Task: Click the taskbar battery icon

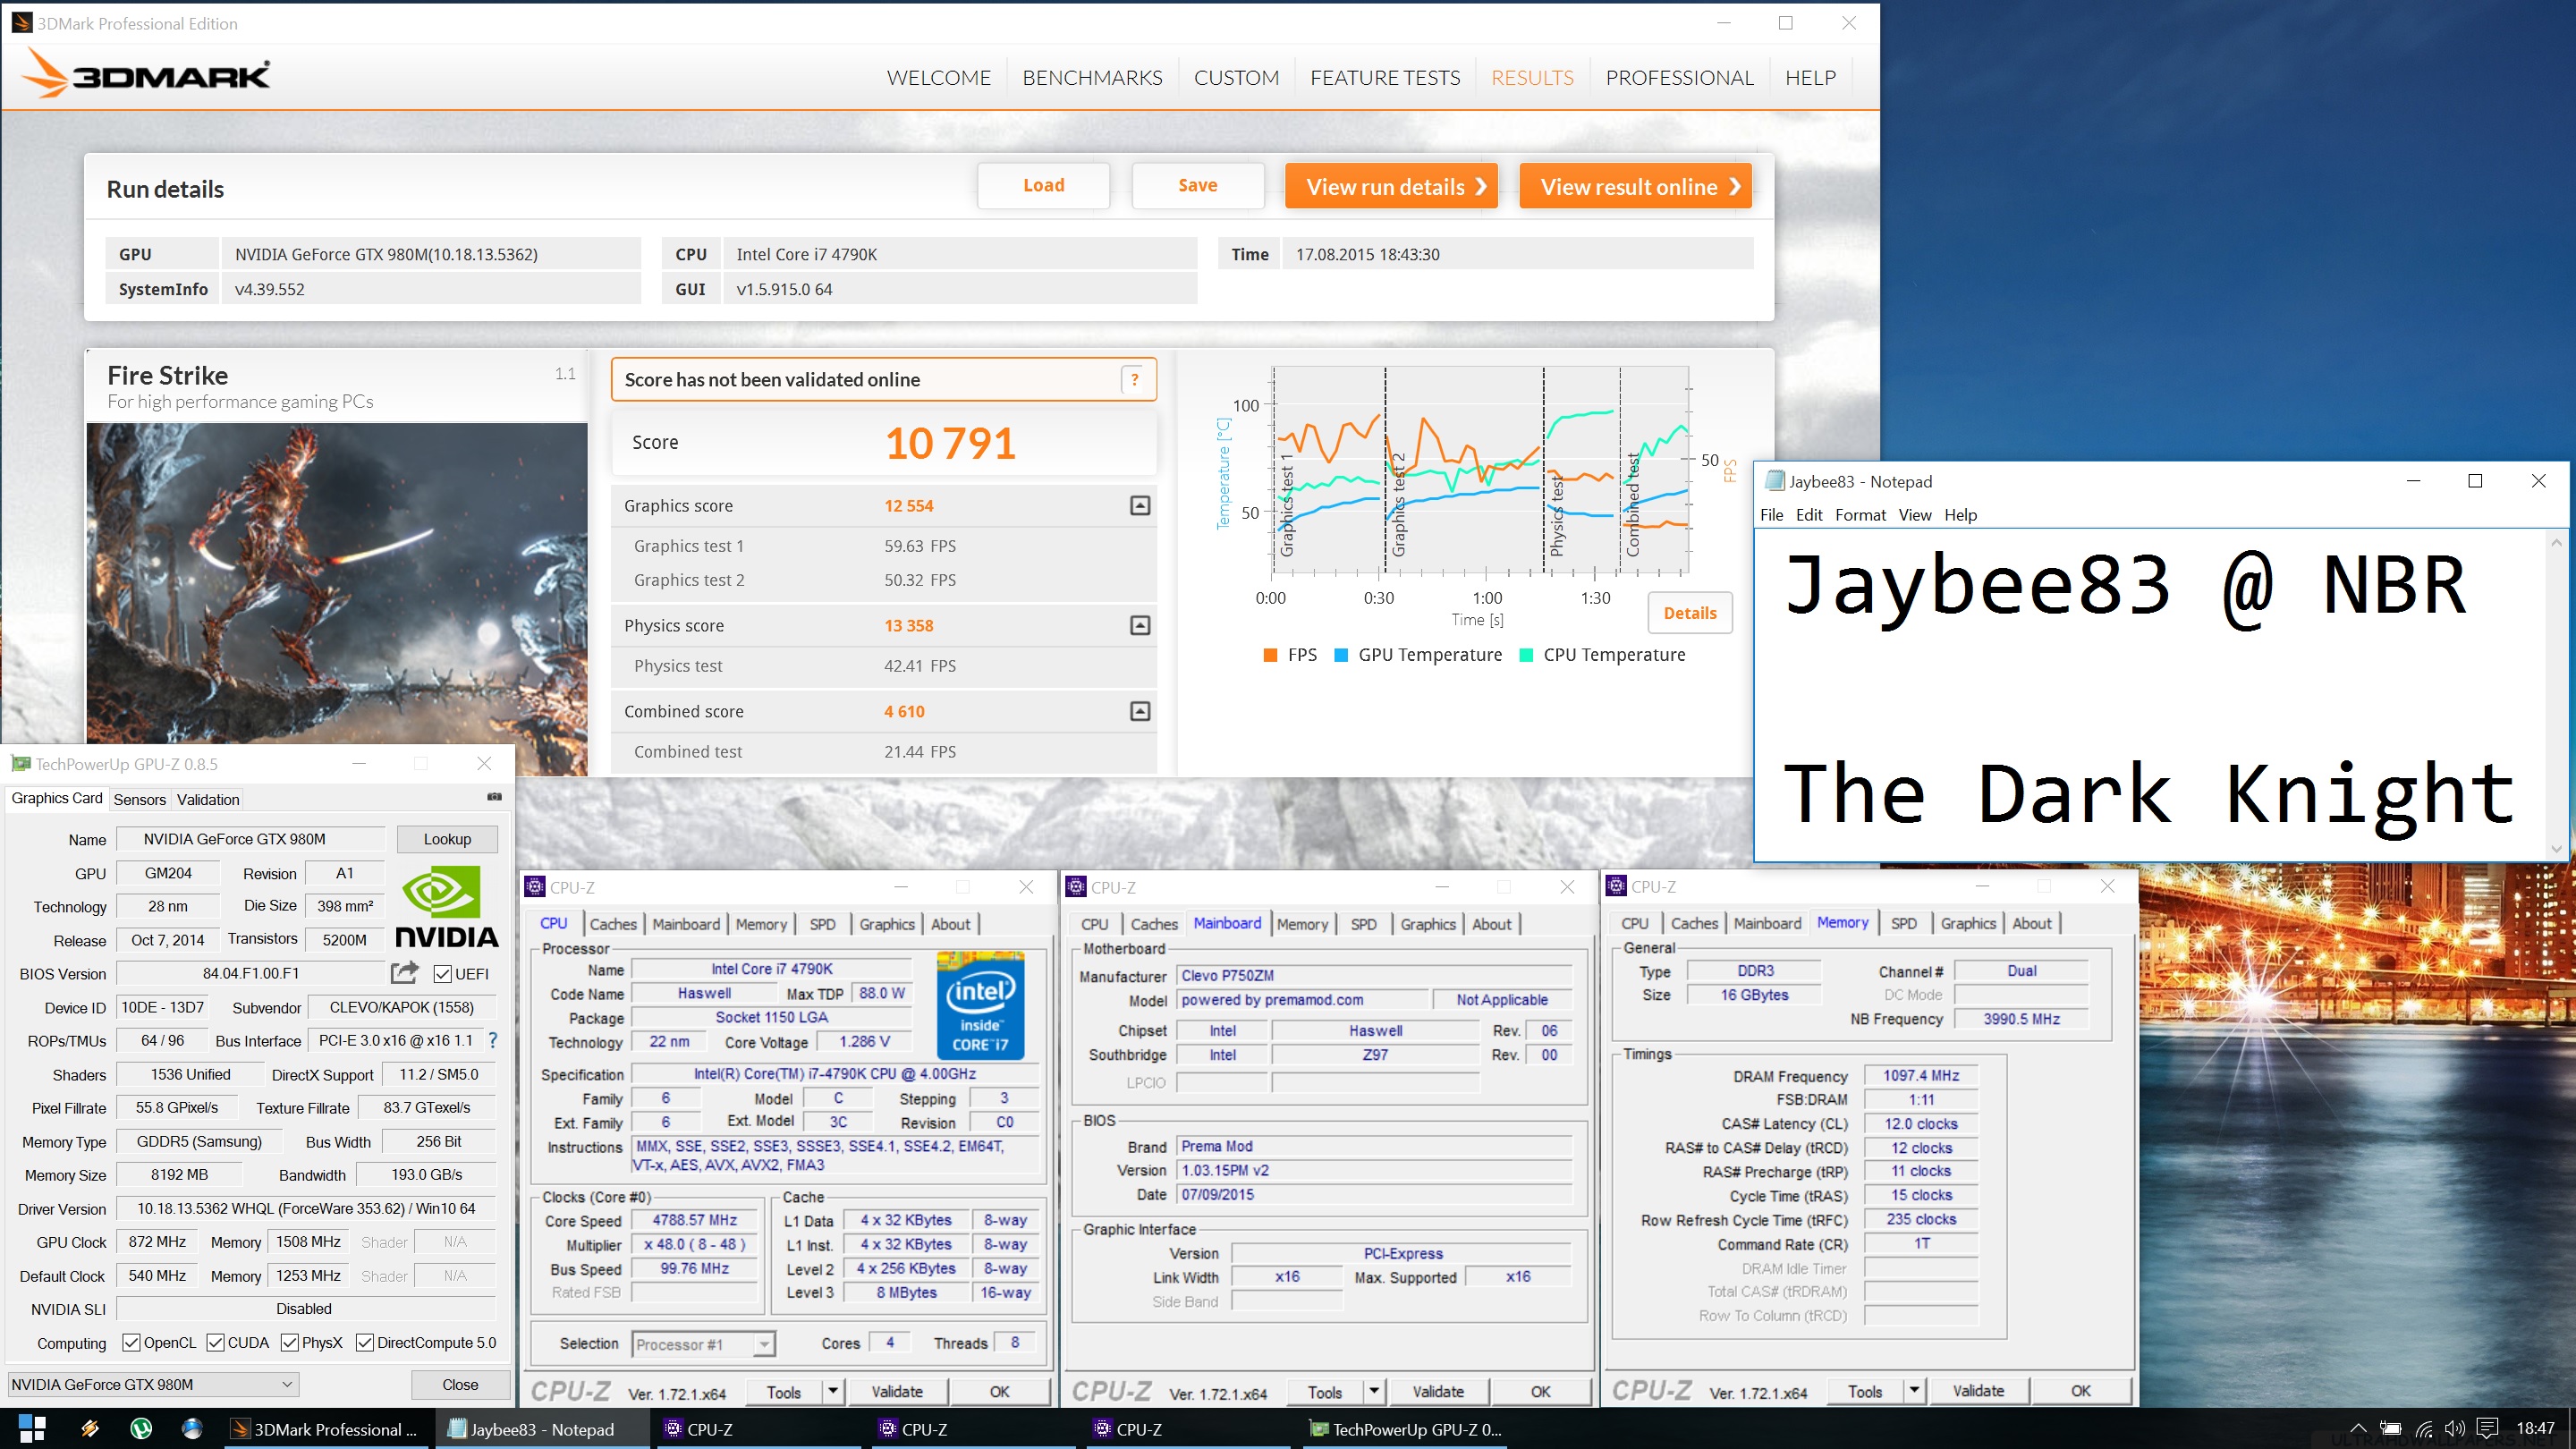Action: coord(2391,1429)
